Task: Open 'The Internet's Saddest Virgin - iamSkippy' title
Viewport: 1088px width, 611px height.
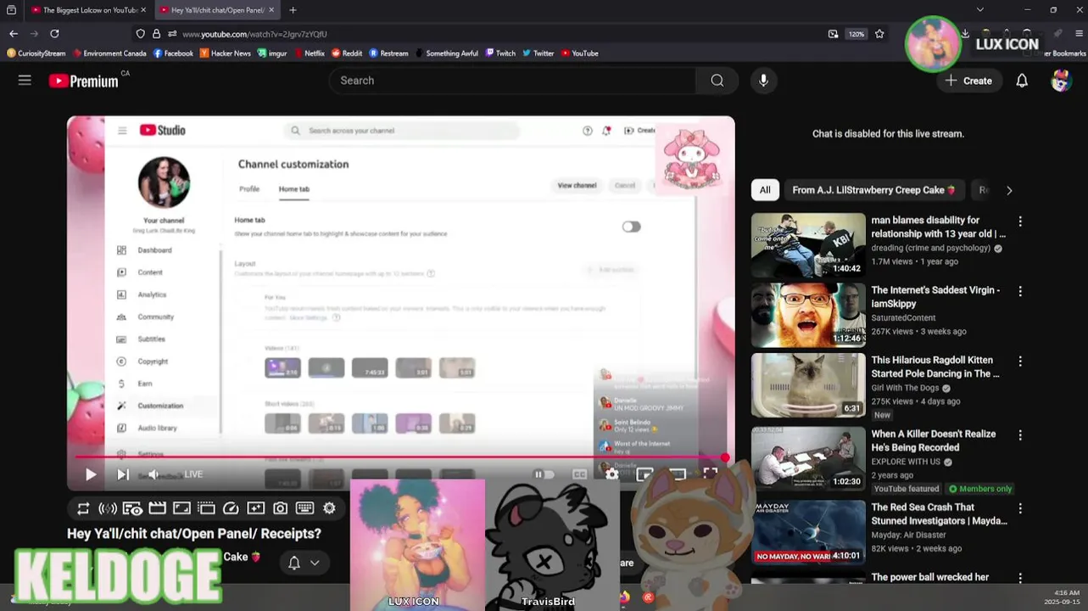Action: click(x=935, y=296)
